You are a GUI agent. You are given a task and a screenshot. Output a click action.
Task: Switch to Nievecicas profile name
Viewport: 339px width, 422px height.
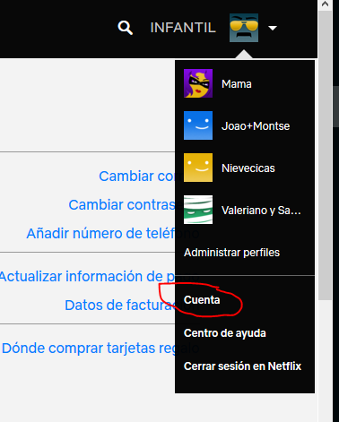(x=248, y=168)
